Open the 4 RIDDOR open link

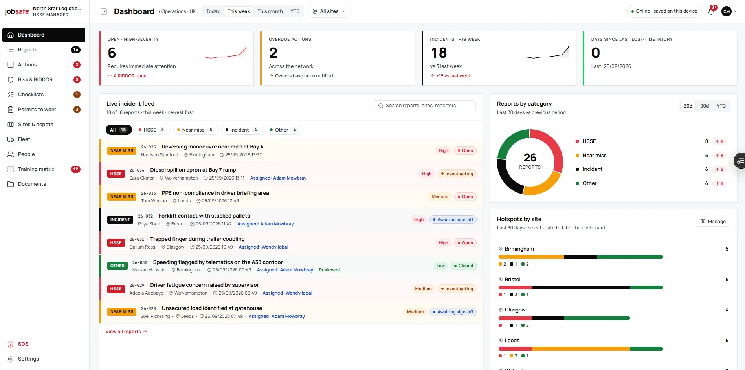(x=127, y=76)
